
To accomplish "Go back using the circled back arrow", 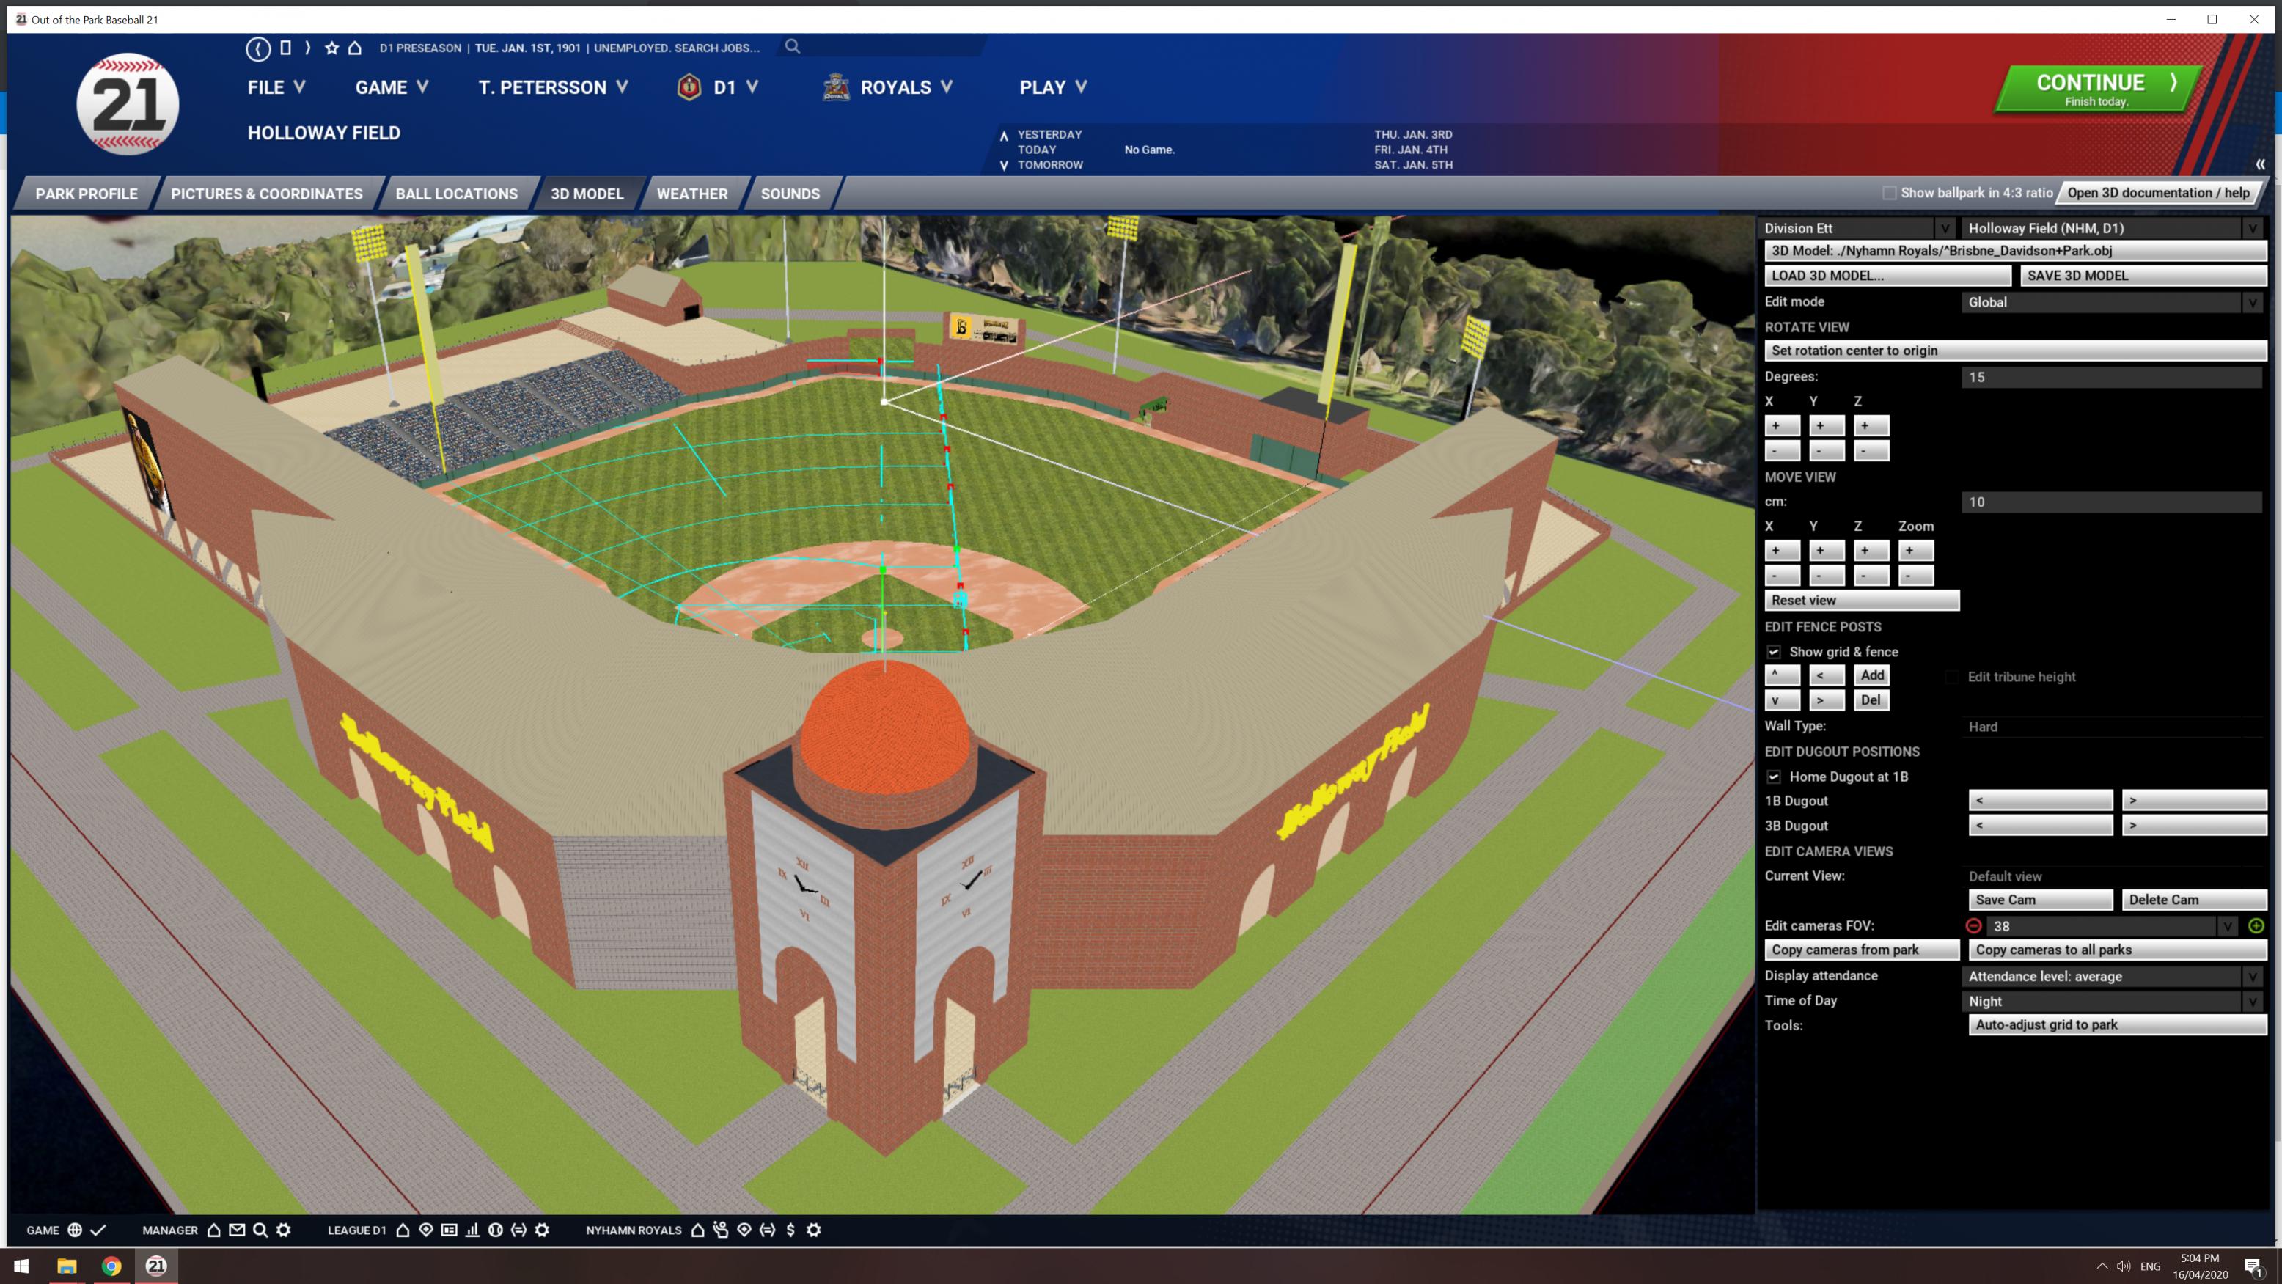I will pos(258,48).
